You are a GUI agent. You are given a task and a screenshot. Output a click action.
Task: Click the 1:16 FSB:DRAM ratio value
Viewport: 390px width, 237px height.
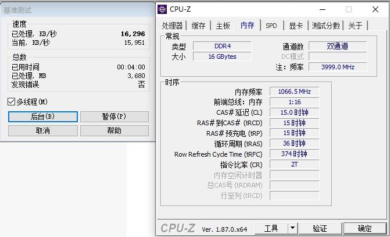pyautogui.click(x=294, y=102)
